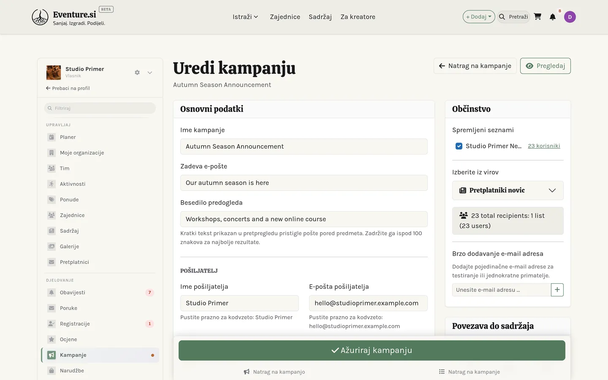Open Zajednice in sidebar
Screen dimensions: 608x380
pyautogui.click(x=100, y=215)
